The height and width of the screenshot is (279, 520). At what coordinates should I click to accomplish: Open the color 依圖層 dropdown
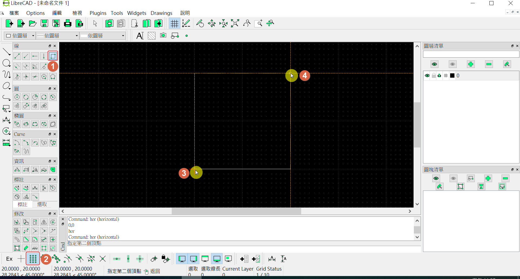[x=20, y=36]
